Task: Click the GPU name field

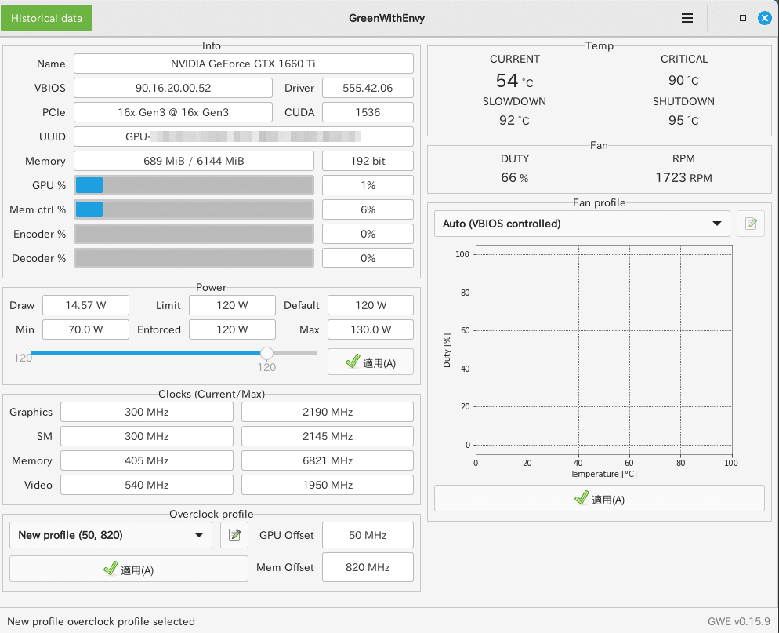Action: click(x=244, y=64)
